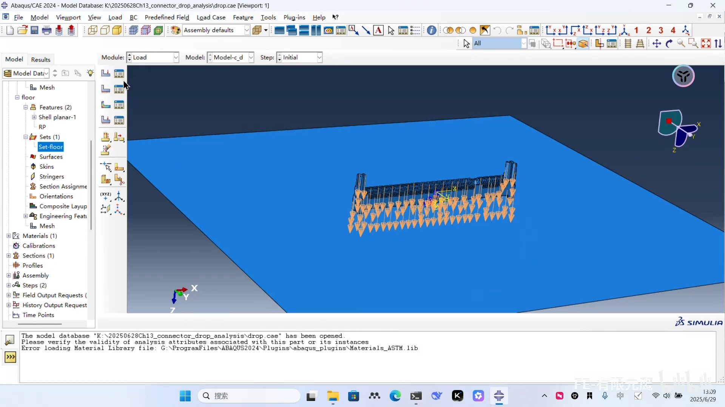Screen dimensions: 725x407
Task: Expand the Materials (1) tree node
Action: [9, 236]
